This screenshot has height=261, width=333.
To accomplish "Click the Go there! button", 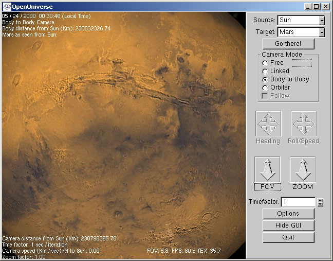I will click(288, 44).
